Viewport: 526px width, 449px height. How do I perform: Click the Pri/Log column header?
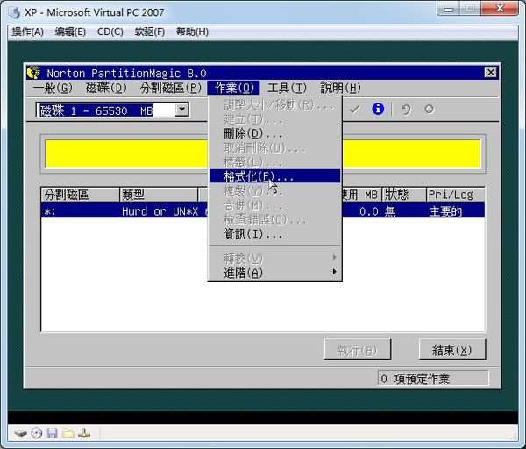click(x=456, y=195)
